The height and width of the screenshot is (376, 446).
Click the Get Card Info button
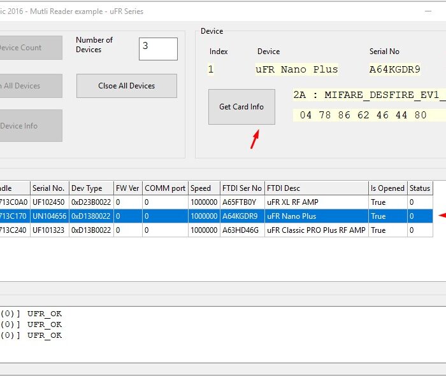pos(241,107)
